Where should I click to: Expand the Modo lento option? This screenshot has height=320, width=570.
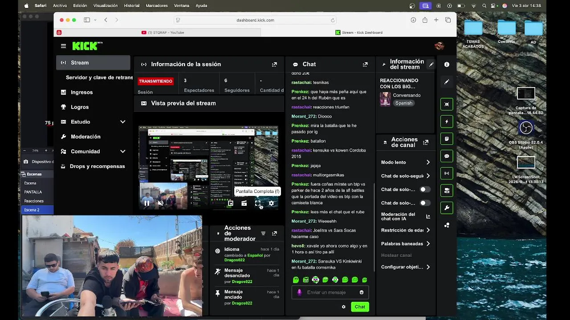pos(405,162)
